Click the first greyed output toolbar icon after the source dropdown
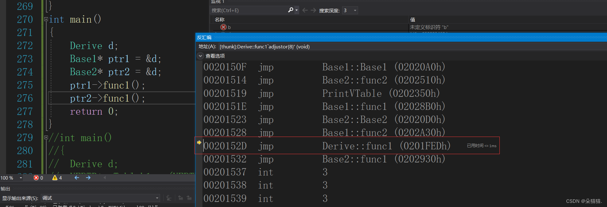Image resolution: width=607 pixels, height=207 pixels. click(169, 198)
